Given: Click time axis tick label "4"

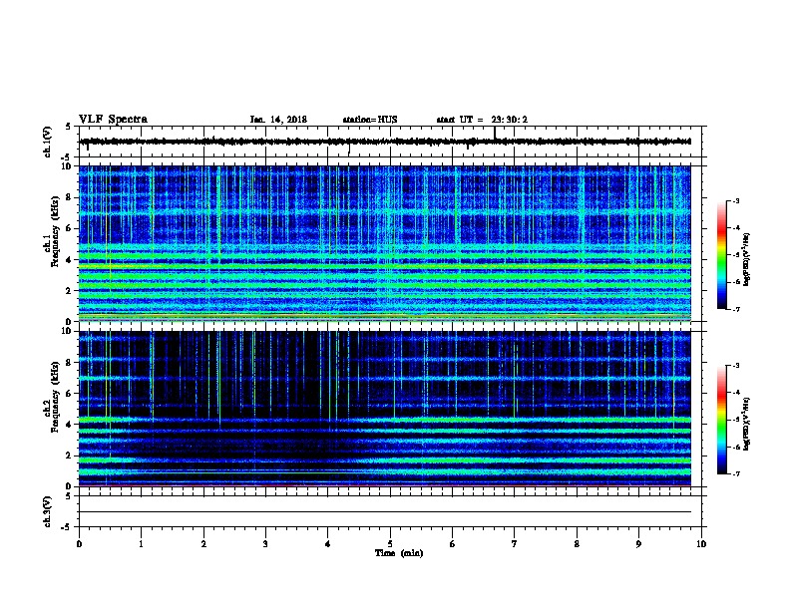Looking at the screenshot, I should pos(328,544).
